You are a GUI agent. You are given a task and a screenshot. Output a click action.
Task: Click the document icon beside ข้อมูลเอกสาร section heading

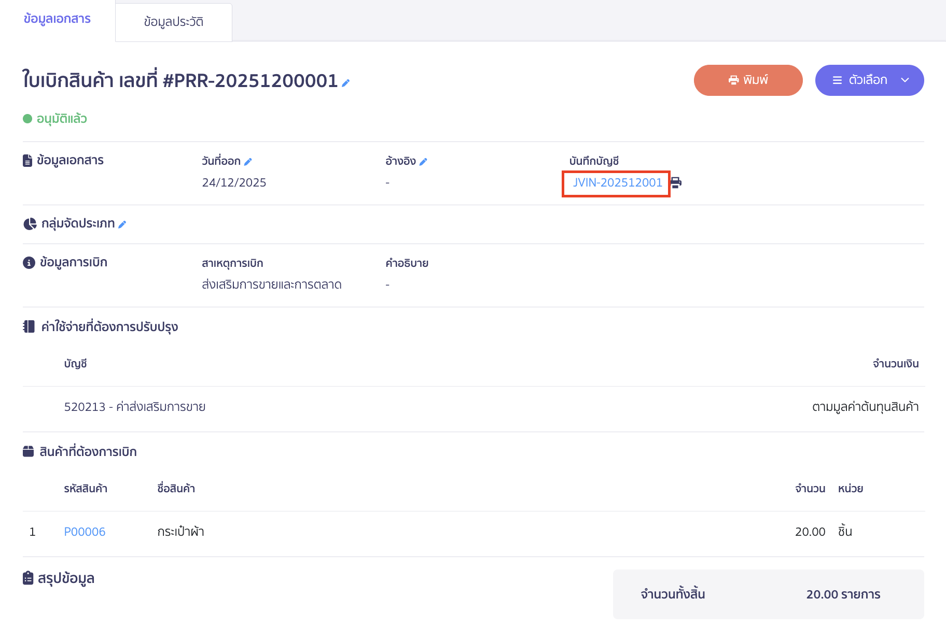[27, 161]
